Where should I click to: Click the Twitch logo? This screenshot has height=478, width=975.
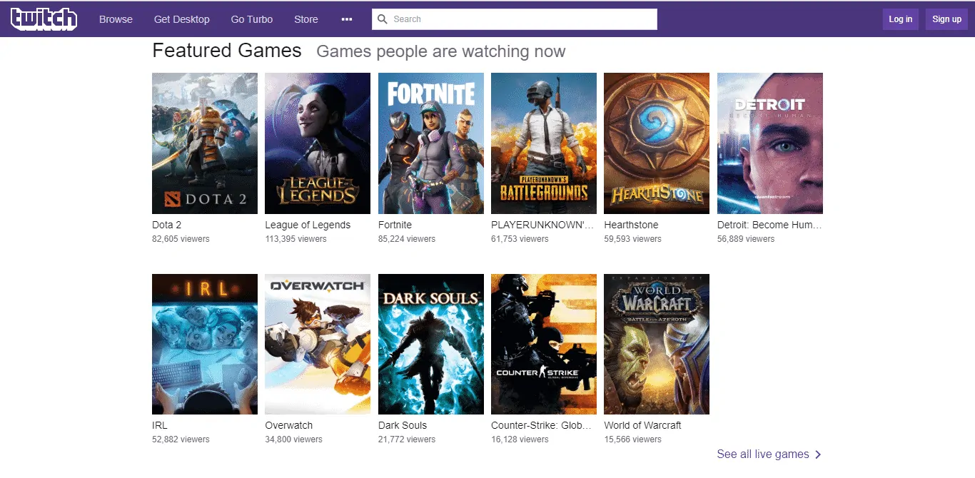(x=44, y=19)
